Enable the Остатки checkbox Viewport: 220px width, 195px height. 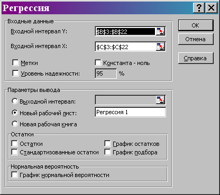tap(14, 144)
